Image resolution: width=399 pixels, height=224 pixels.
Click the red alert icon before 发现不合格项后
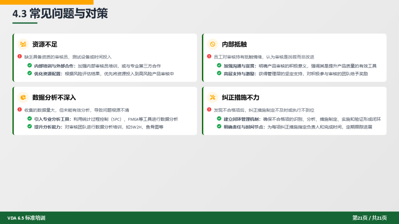click(209, 109)
